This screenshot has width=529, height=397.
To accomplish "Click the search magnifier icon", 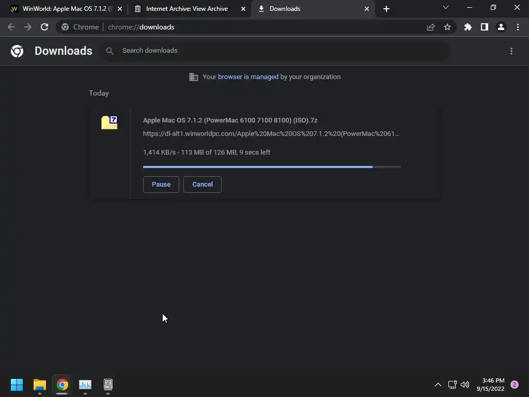I will [110, 51].
